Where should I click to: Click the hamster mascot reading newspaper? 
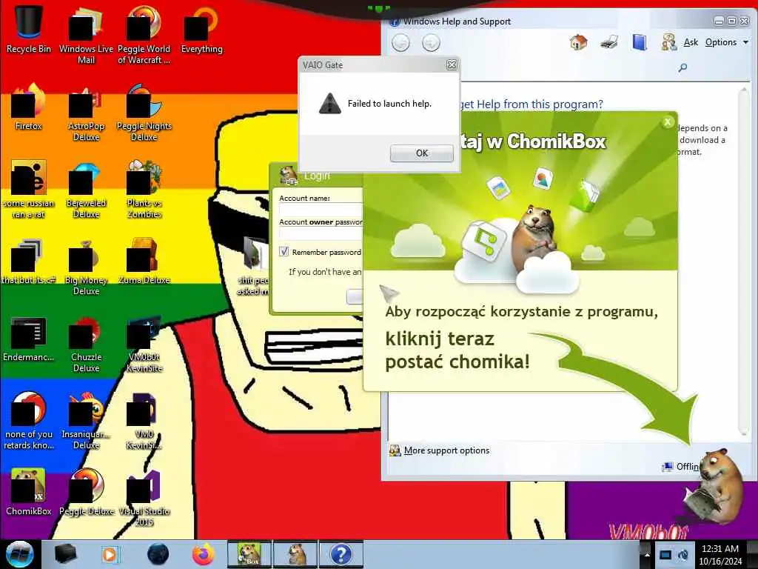(716, 488)
